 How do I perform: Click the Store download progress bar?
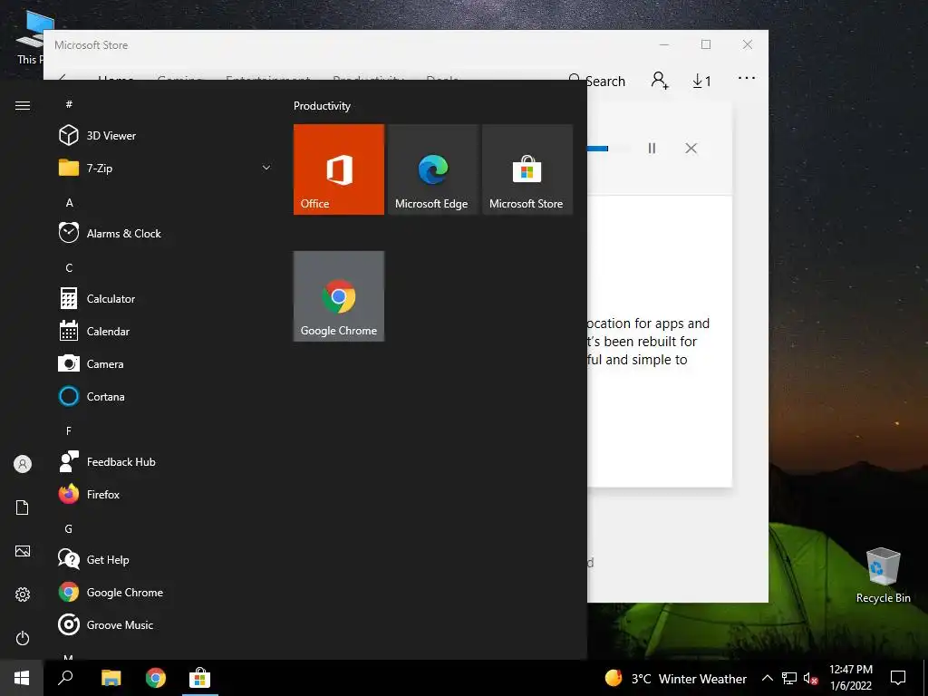(607, 149)
